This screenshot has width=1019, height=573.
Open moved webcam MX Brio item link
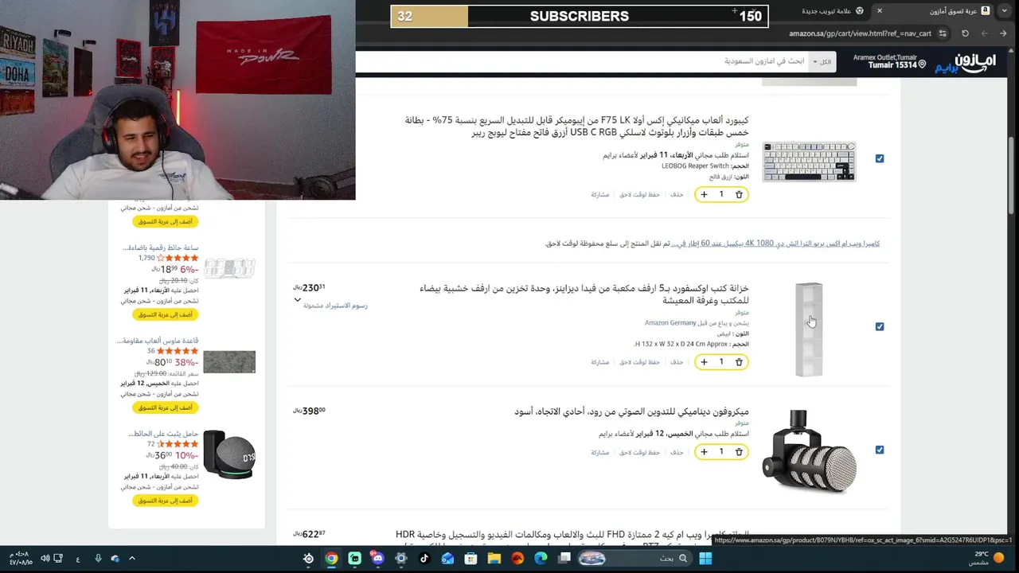775,244
